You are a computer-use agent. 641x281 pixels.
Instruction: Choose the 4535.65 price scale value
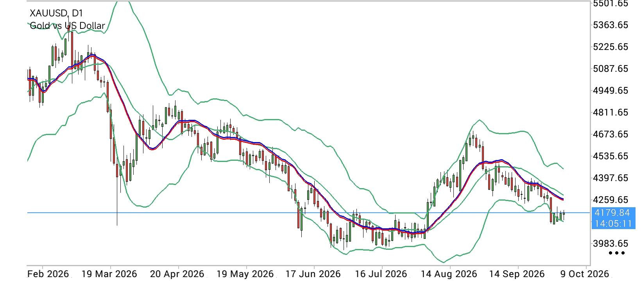tap(611, 156)
